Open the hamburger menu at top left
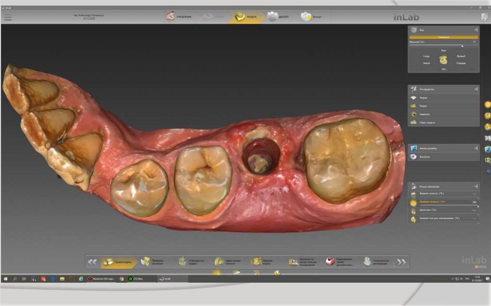Image resolution: width=491 pixels, height=306 pixels. tap(8, 17)
